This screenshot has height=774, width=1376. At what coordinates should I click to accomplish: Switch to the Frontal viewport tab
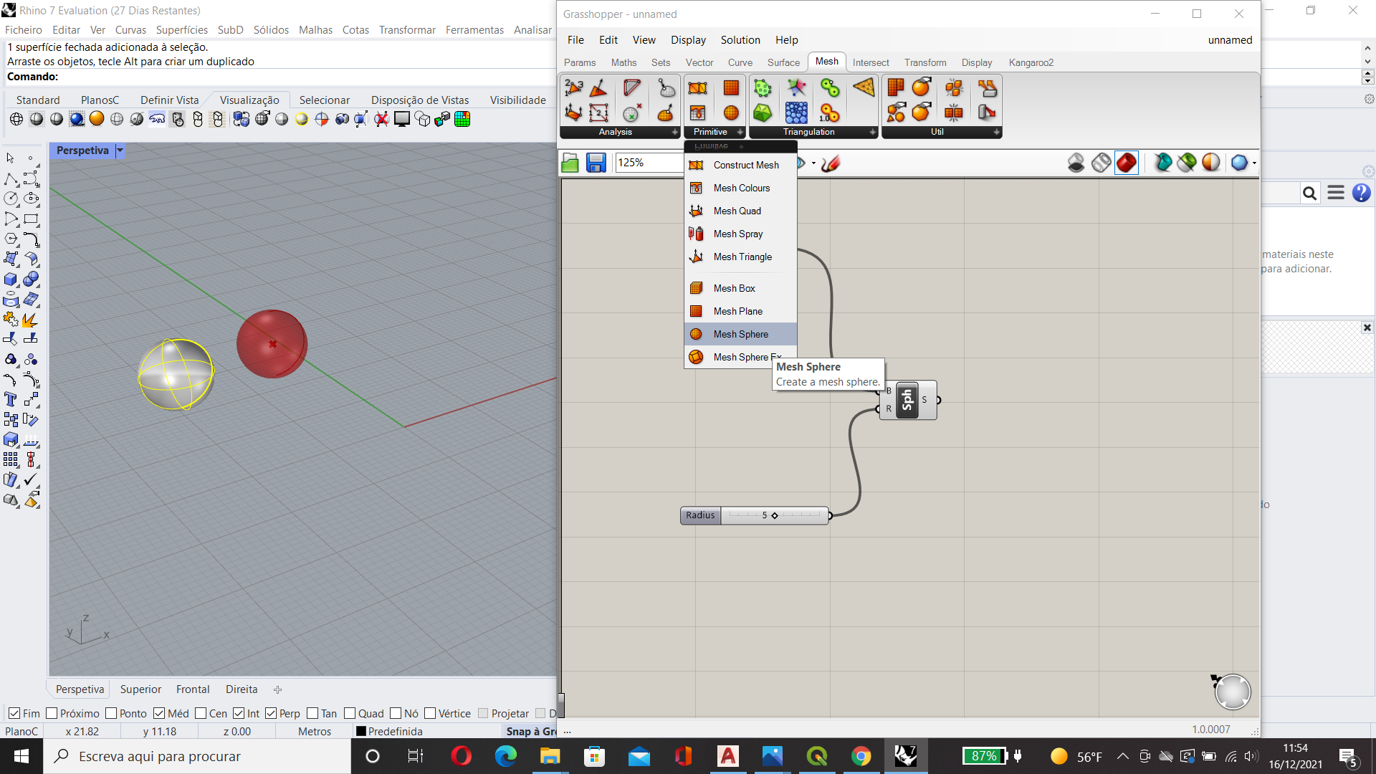pos(193,689)
